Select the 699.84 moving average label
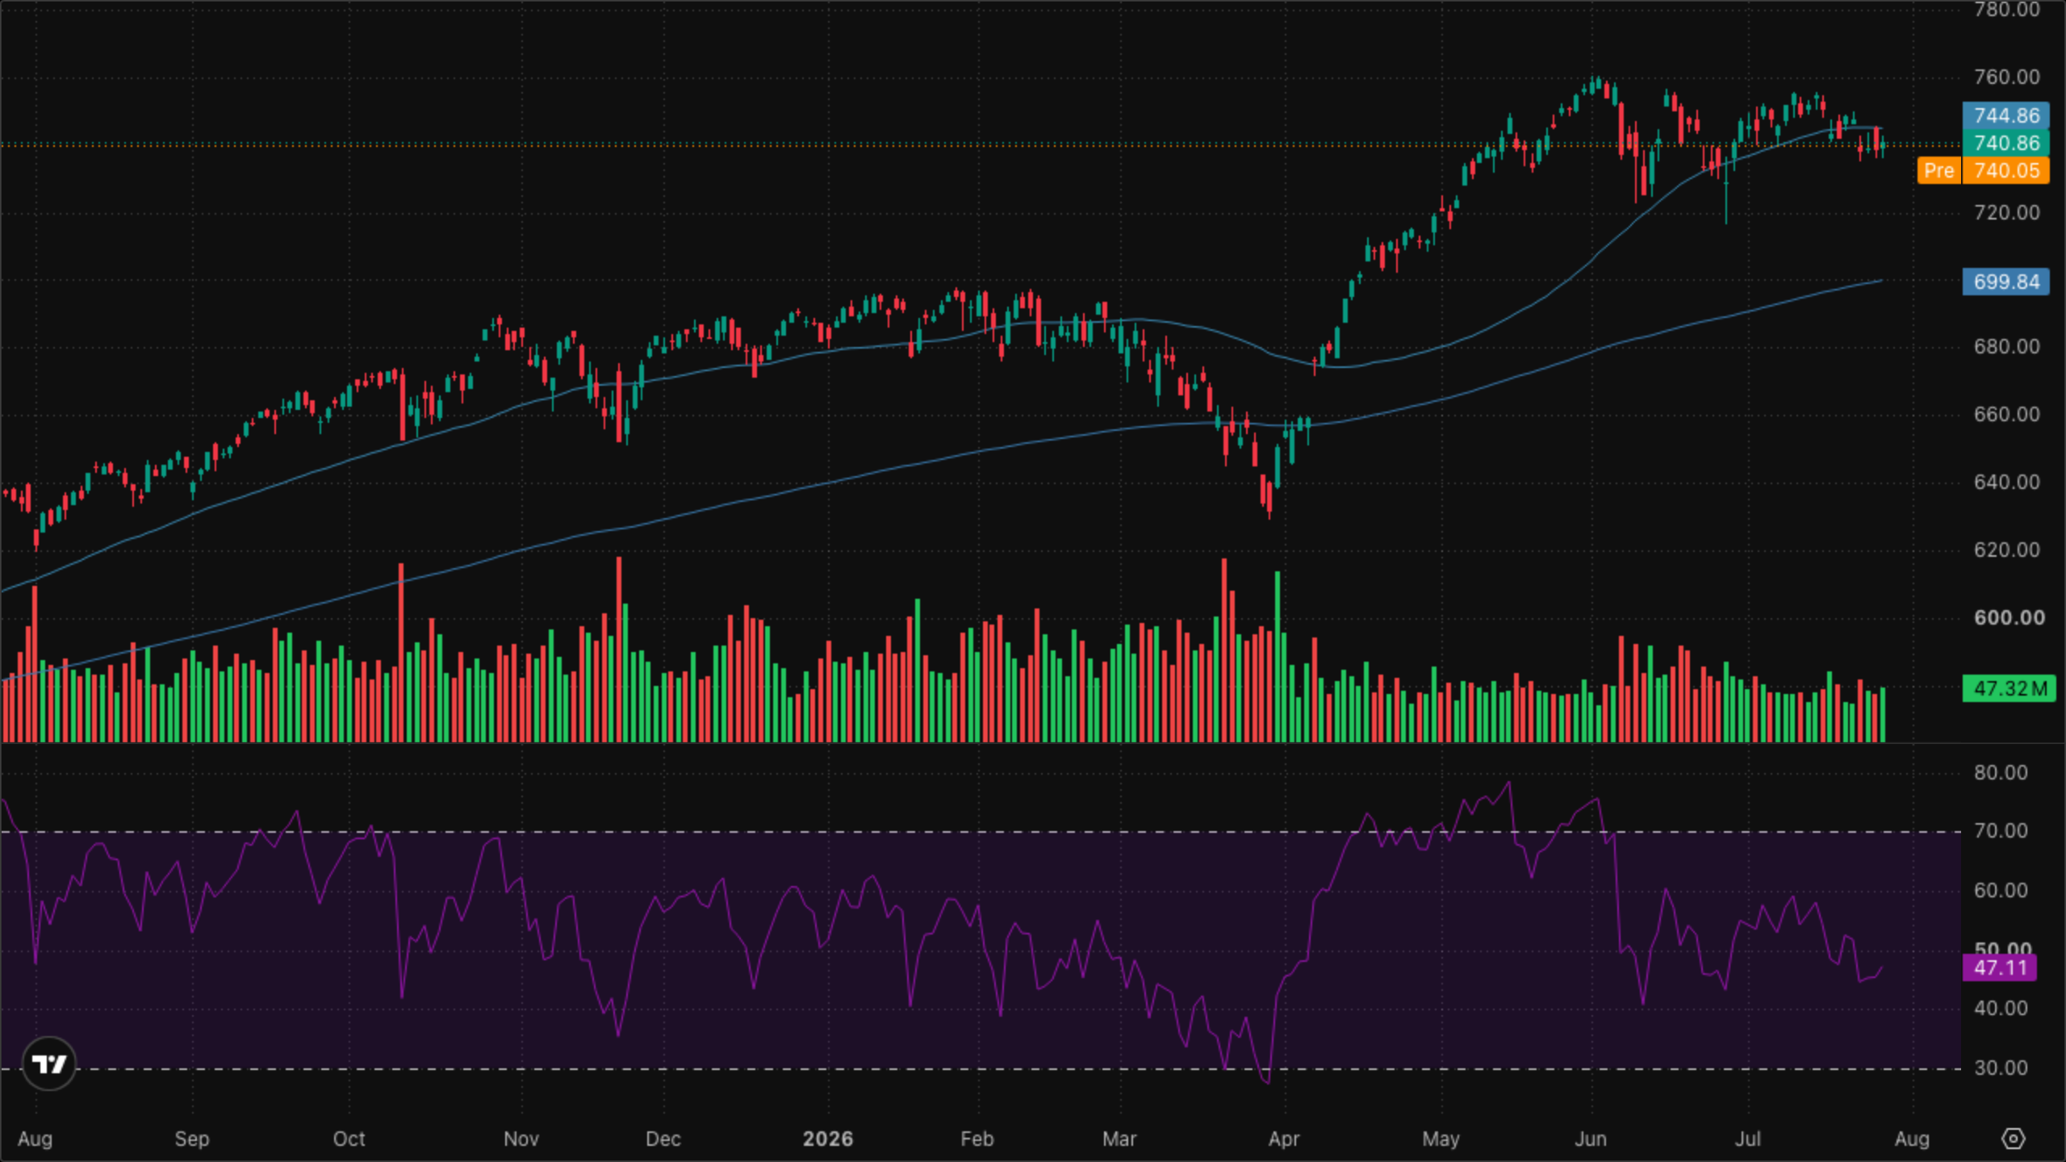 pos(2006,282)
